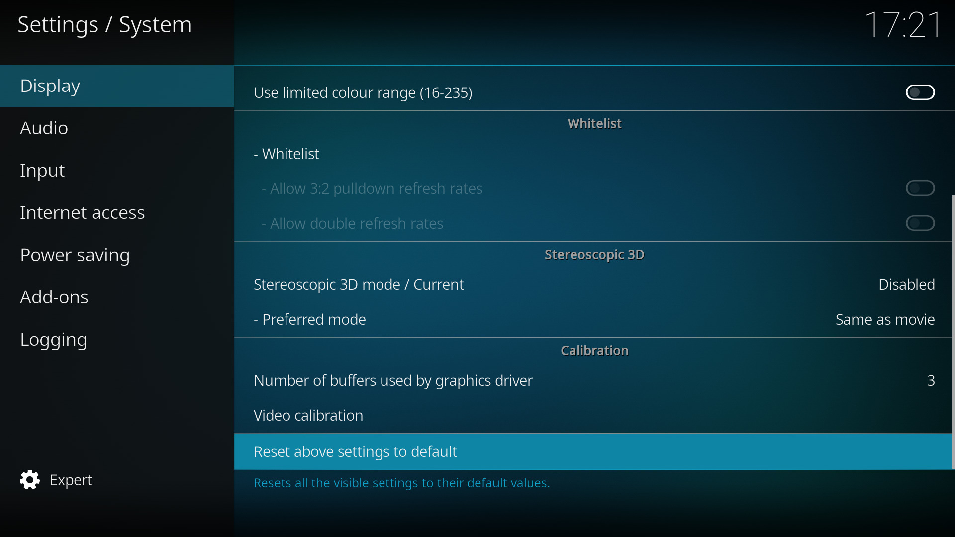955x537 pixels.
Task: Click the 17:21 clock display
Action: coord(903,24)
